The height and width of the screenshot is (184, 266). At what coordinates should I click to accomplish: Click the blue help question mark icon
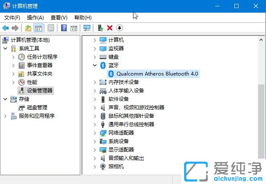[64, 28]
